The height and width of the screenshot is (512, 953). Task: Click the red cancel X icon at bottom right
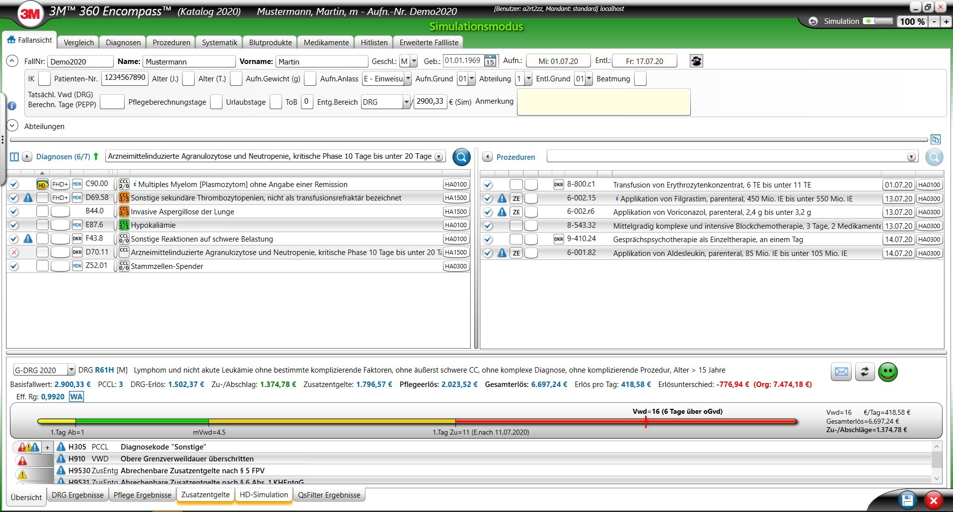[934, 500]
